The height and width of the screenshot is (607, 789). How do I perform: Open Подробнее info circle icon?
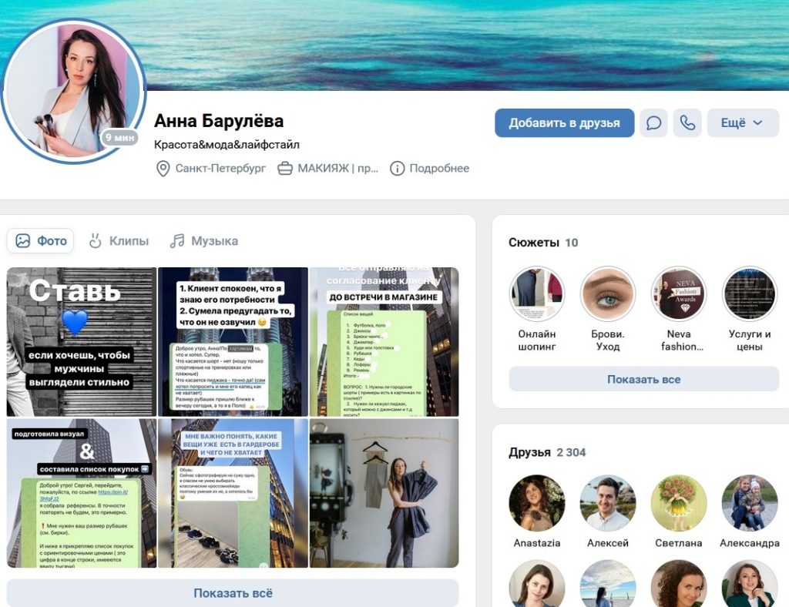(397, 169)
